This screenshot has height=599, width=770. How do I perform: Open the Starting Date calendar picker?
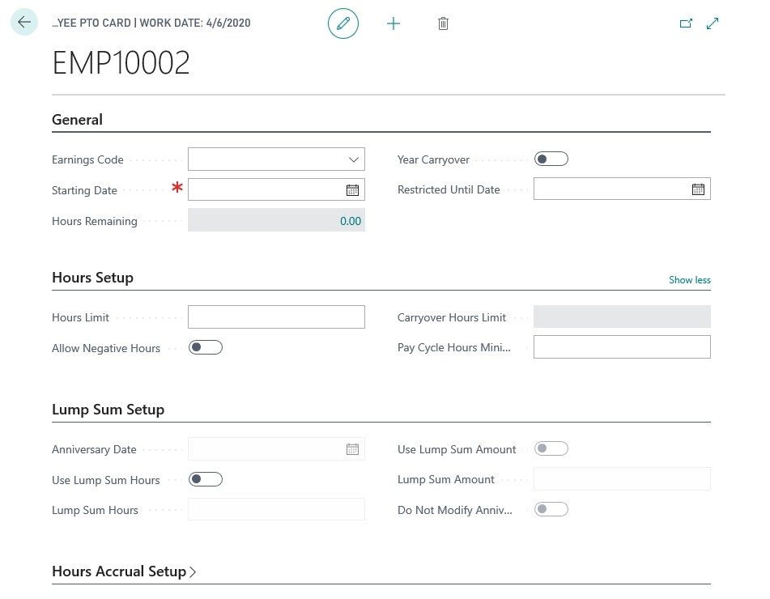coord(352,189)
